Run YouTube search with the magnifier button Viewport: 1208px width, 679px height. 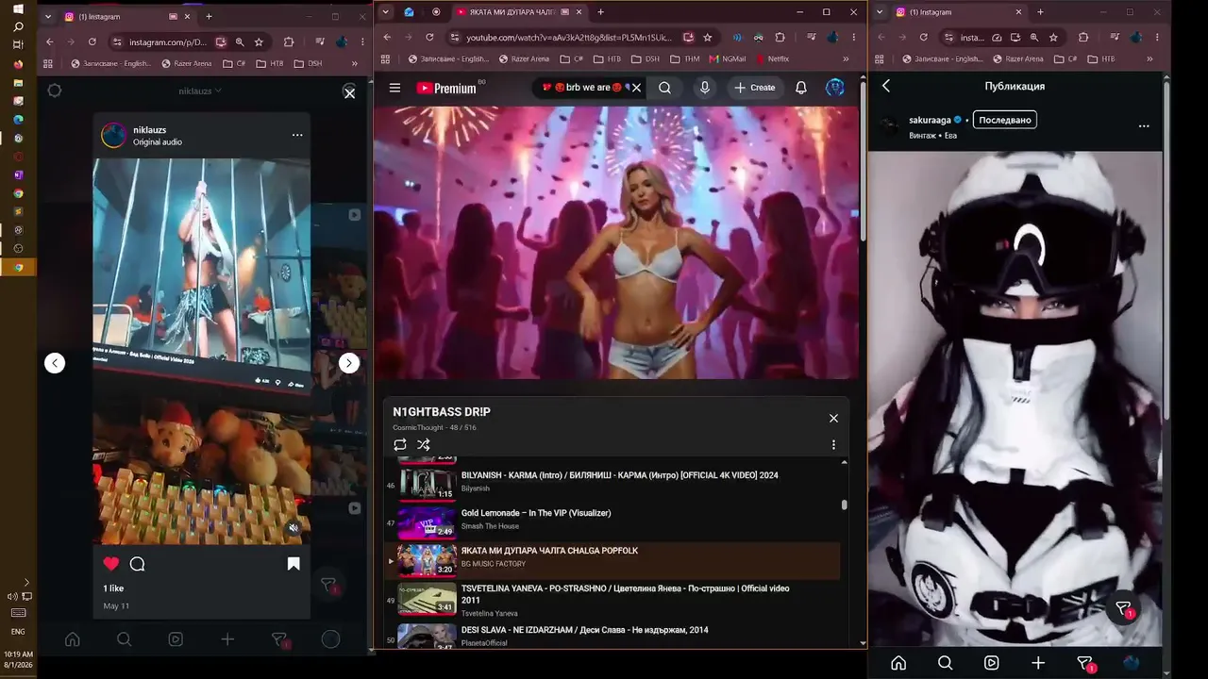[x=665, y=88]
